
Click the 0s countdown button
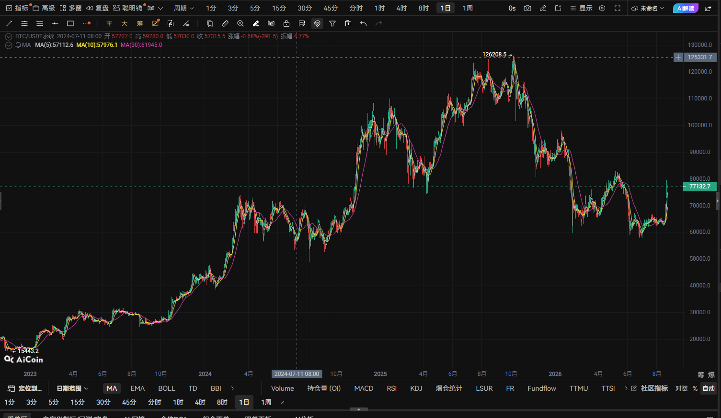point(512,8)
